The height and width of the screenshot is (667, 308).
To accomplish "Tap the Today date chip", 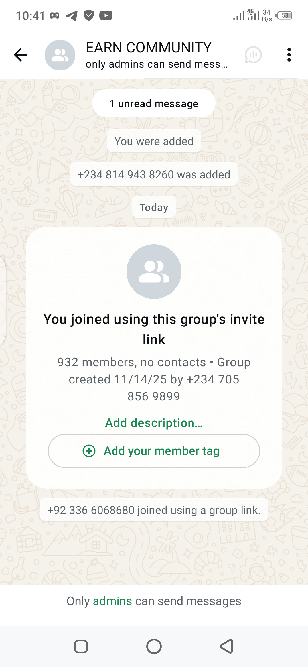I will (154, 207).
